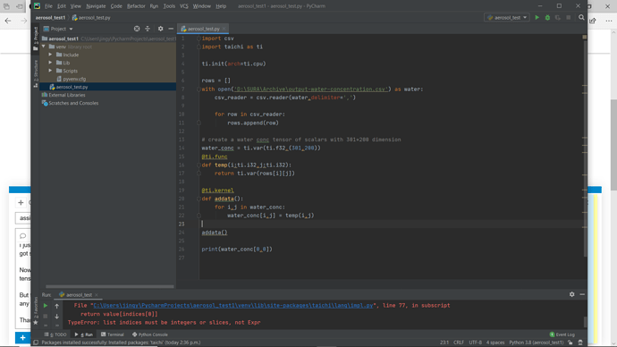Open the VCS menu
Viewport: 617px width, 347px height.
pos(184,6)
